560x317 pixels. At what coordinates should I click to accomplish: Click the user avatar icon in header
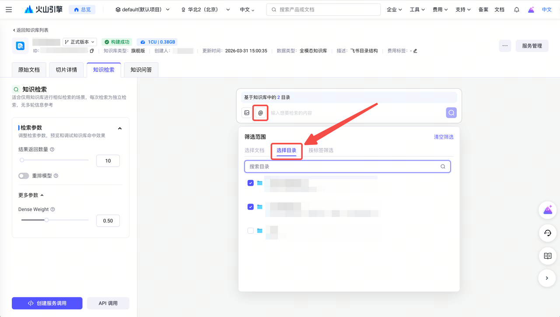(531, 9)
